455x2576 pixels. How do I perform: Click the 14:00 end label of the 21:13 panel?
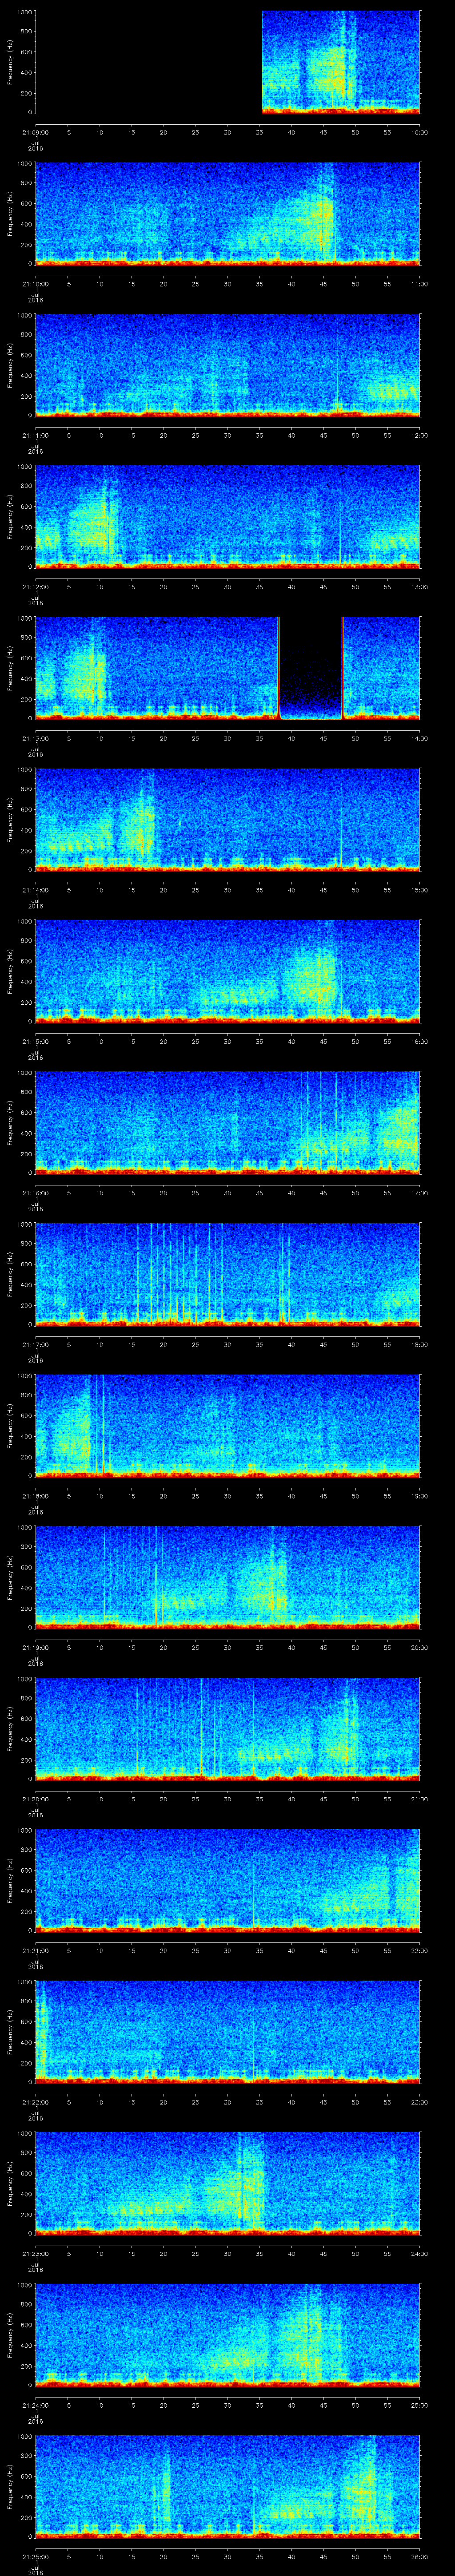[x=419, y=738]
